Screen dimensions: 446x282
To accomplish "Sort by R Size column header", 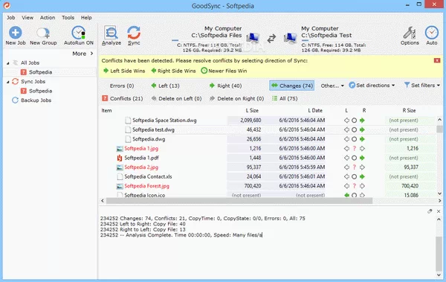I will pyautogui.click(x=409, y=111).
